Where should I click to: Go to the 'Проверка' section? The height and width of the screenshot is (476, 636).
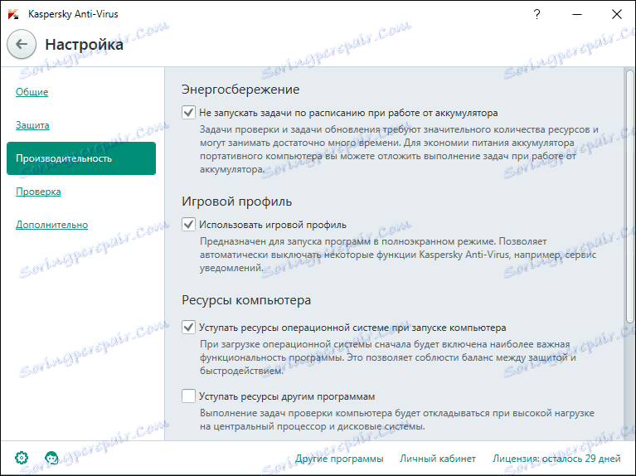click(38, 191)
